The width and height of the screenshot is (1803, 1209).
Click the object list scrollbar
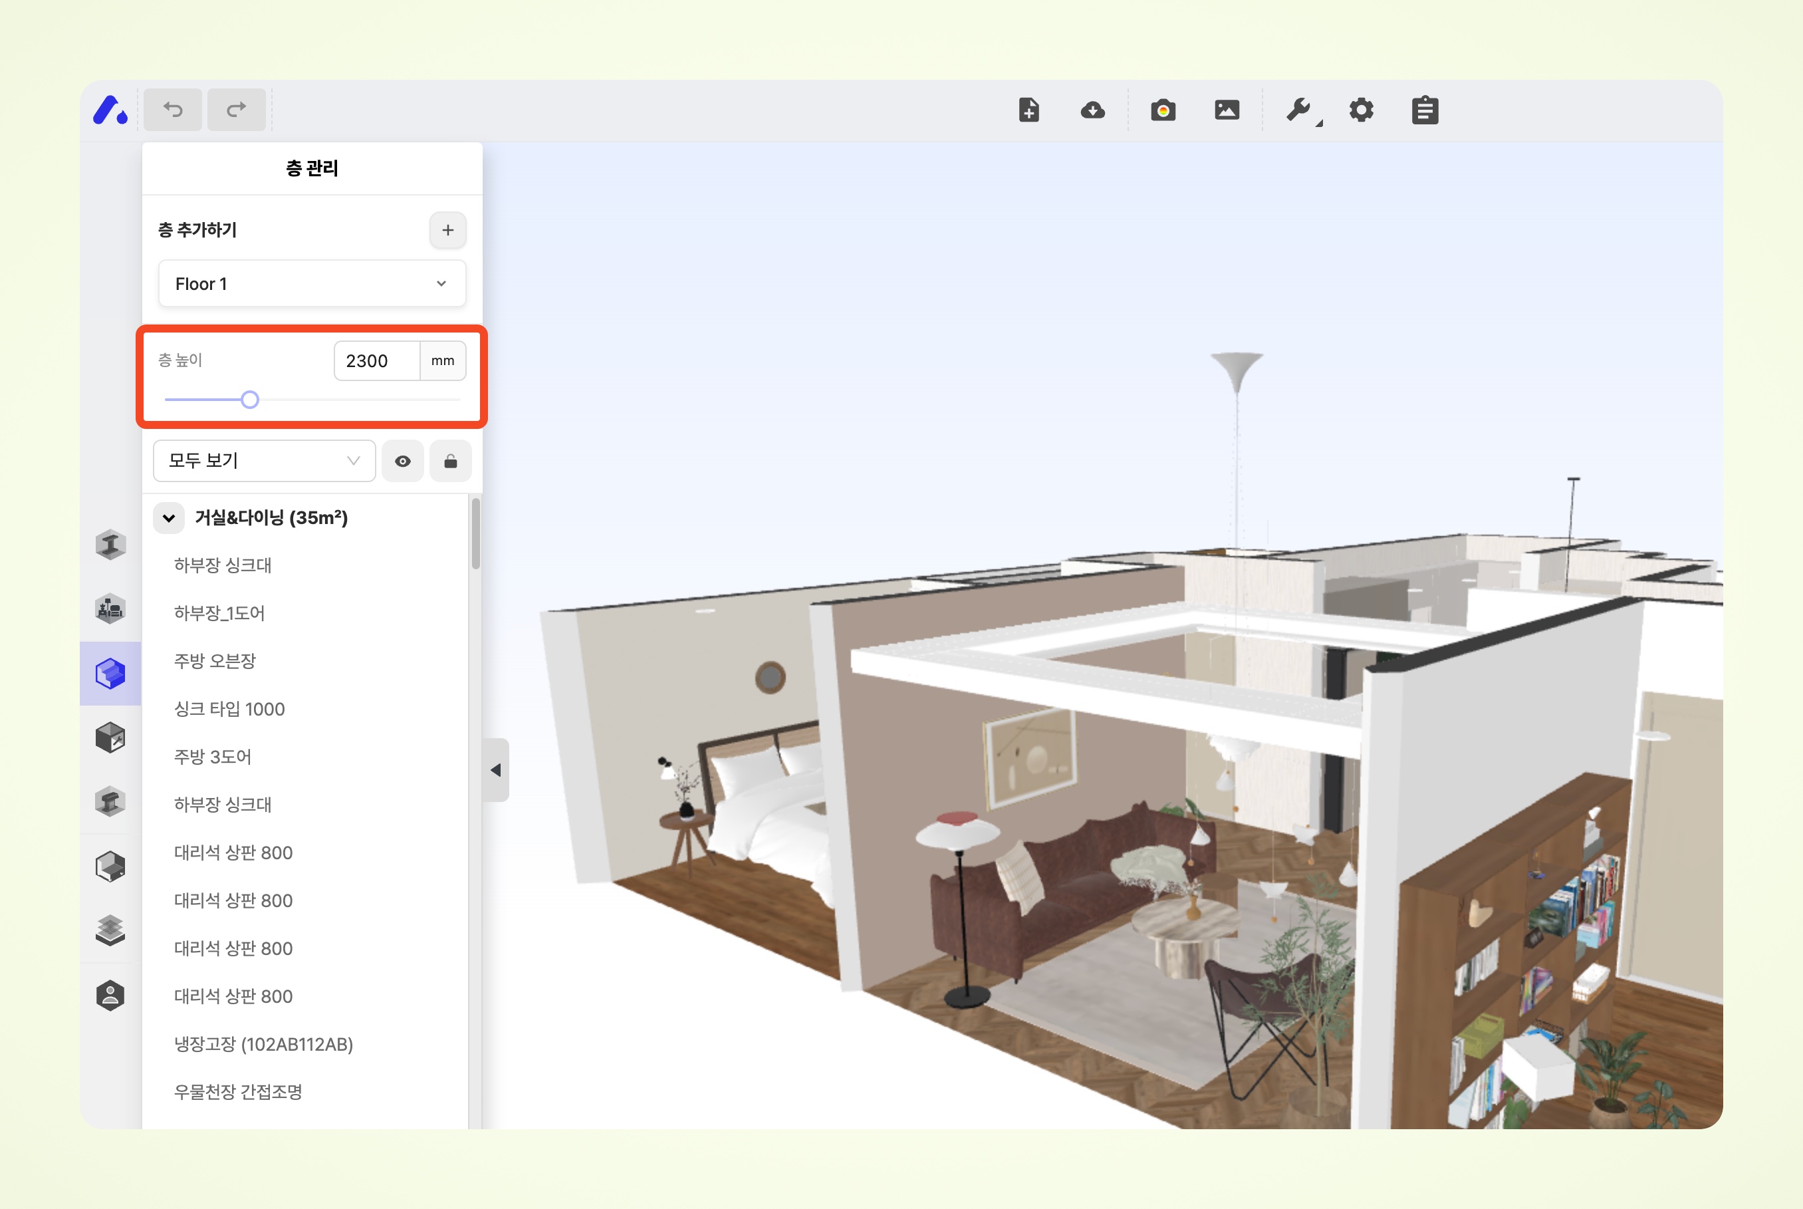(475, 533)
